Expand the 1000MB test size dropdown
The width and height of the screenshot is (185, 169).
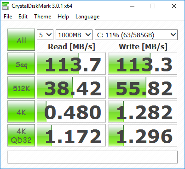[x=74, y=35]
